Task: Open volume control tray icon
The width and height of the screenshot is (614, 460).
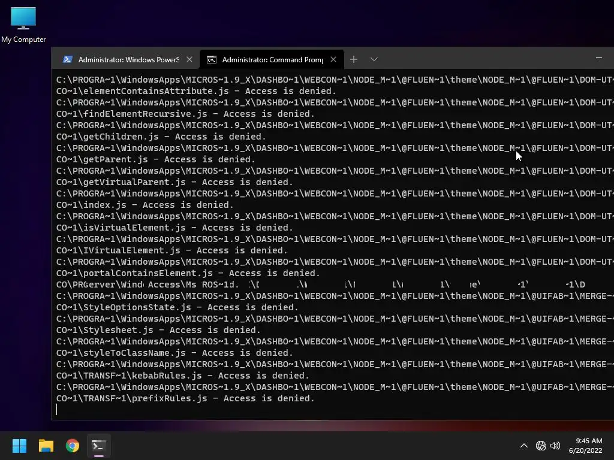Action: click(555, 446)
